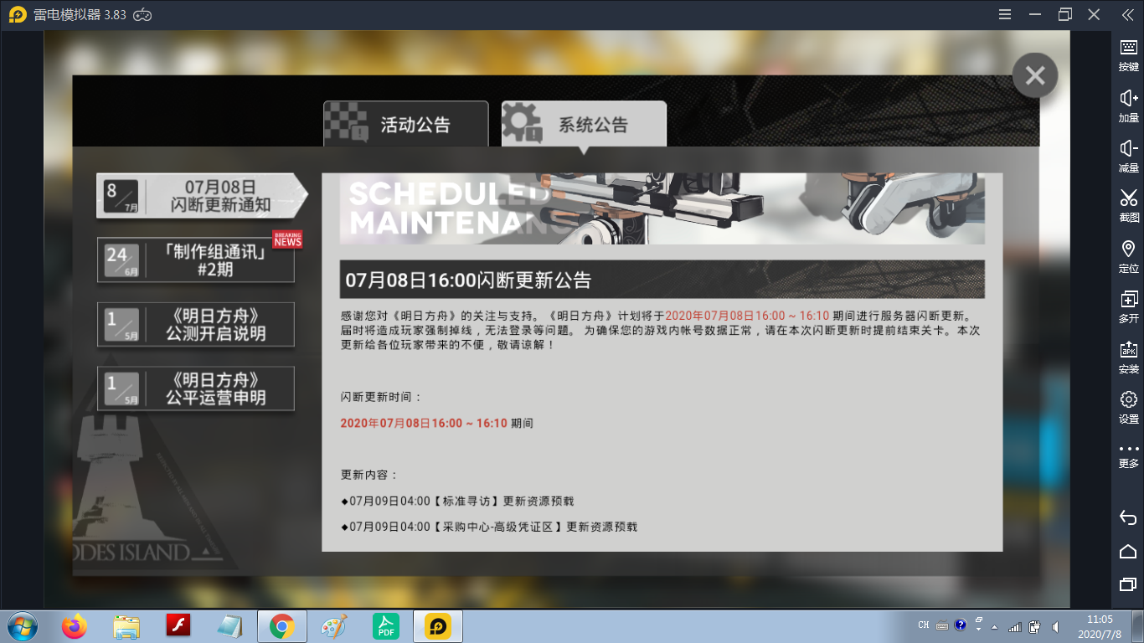Open Paint from the taskbar
Image resolution: width=1144 pixels, height=643 pixels.
pos(334,626)
